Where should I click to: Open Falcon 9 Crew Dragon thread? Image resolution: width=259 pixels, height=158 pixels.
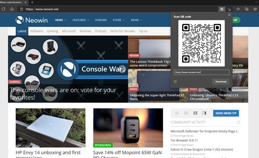tap(202, 149)
